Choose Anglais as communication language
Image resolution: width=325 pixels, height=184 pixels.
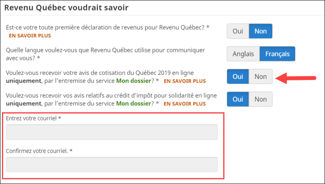[x=243, y=54]
